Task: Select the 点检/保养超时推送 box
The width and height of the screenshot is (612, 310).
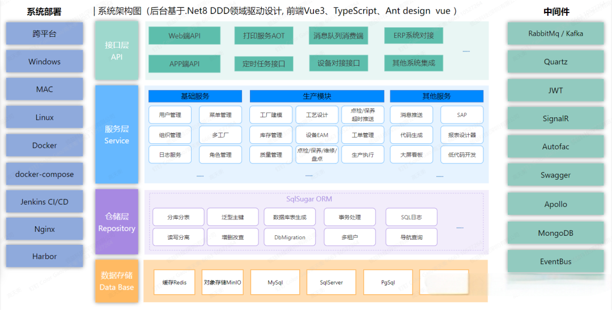Action: [363, 115]
